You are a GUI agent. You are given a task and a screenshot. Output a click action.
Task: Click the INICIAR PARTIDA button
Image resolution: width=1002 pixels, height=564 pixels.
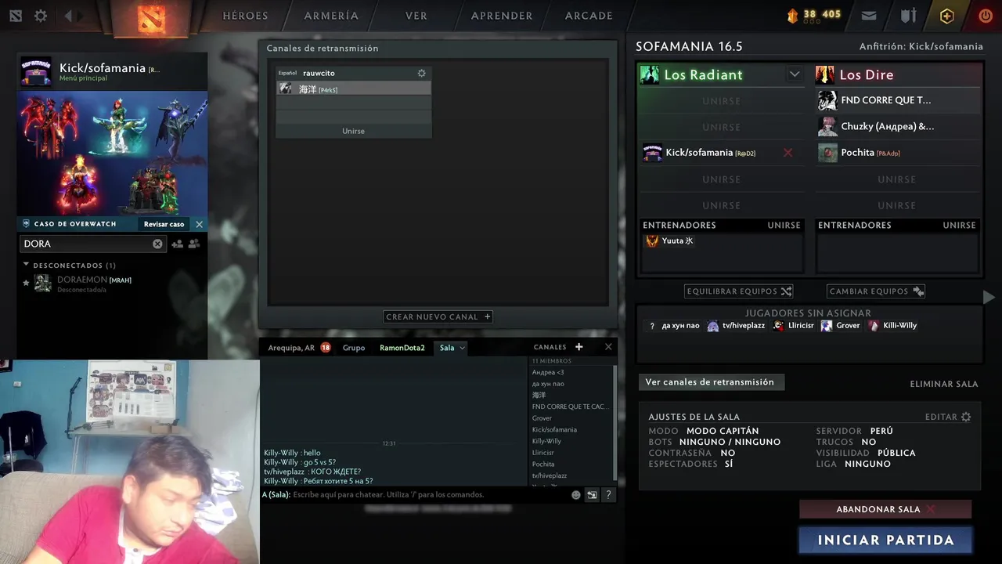click(x=885, y=540)
